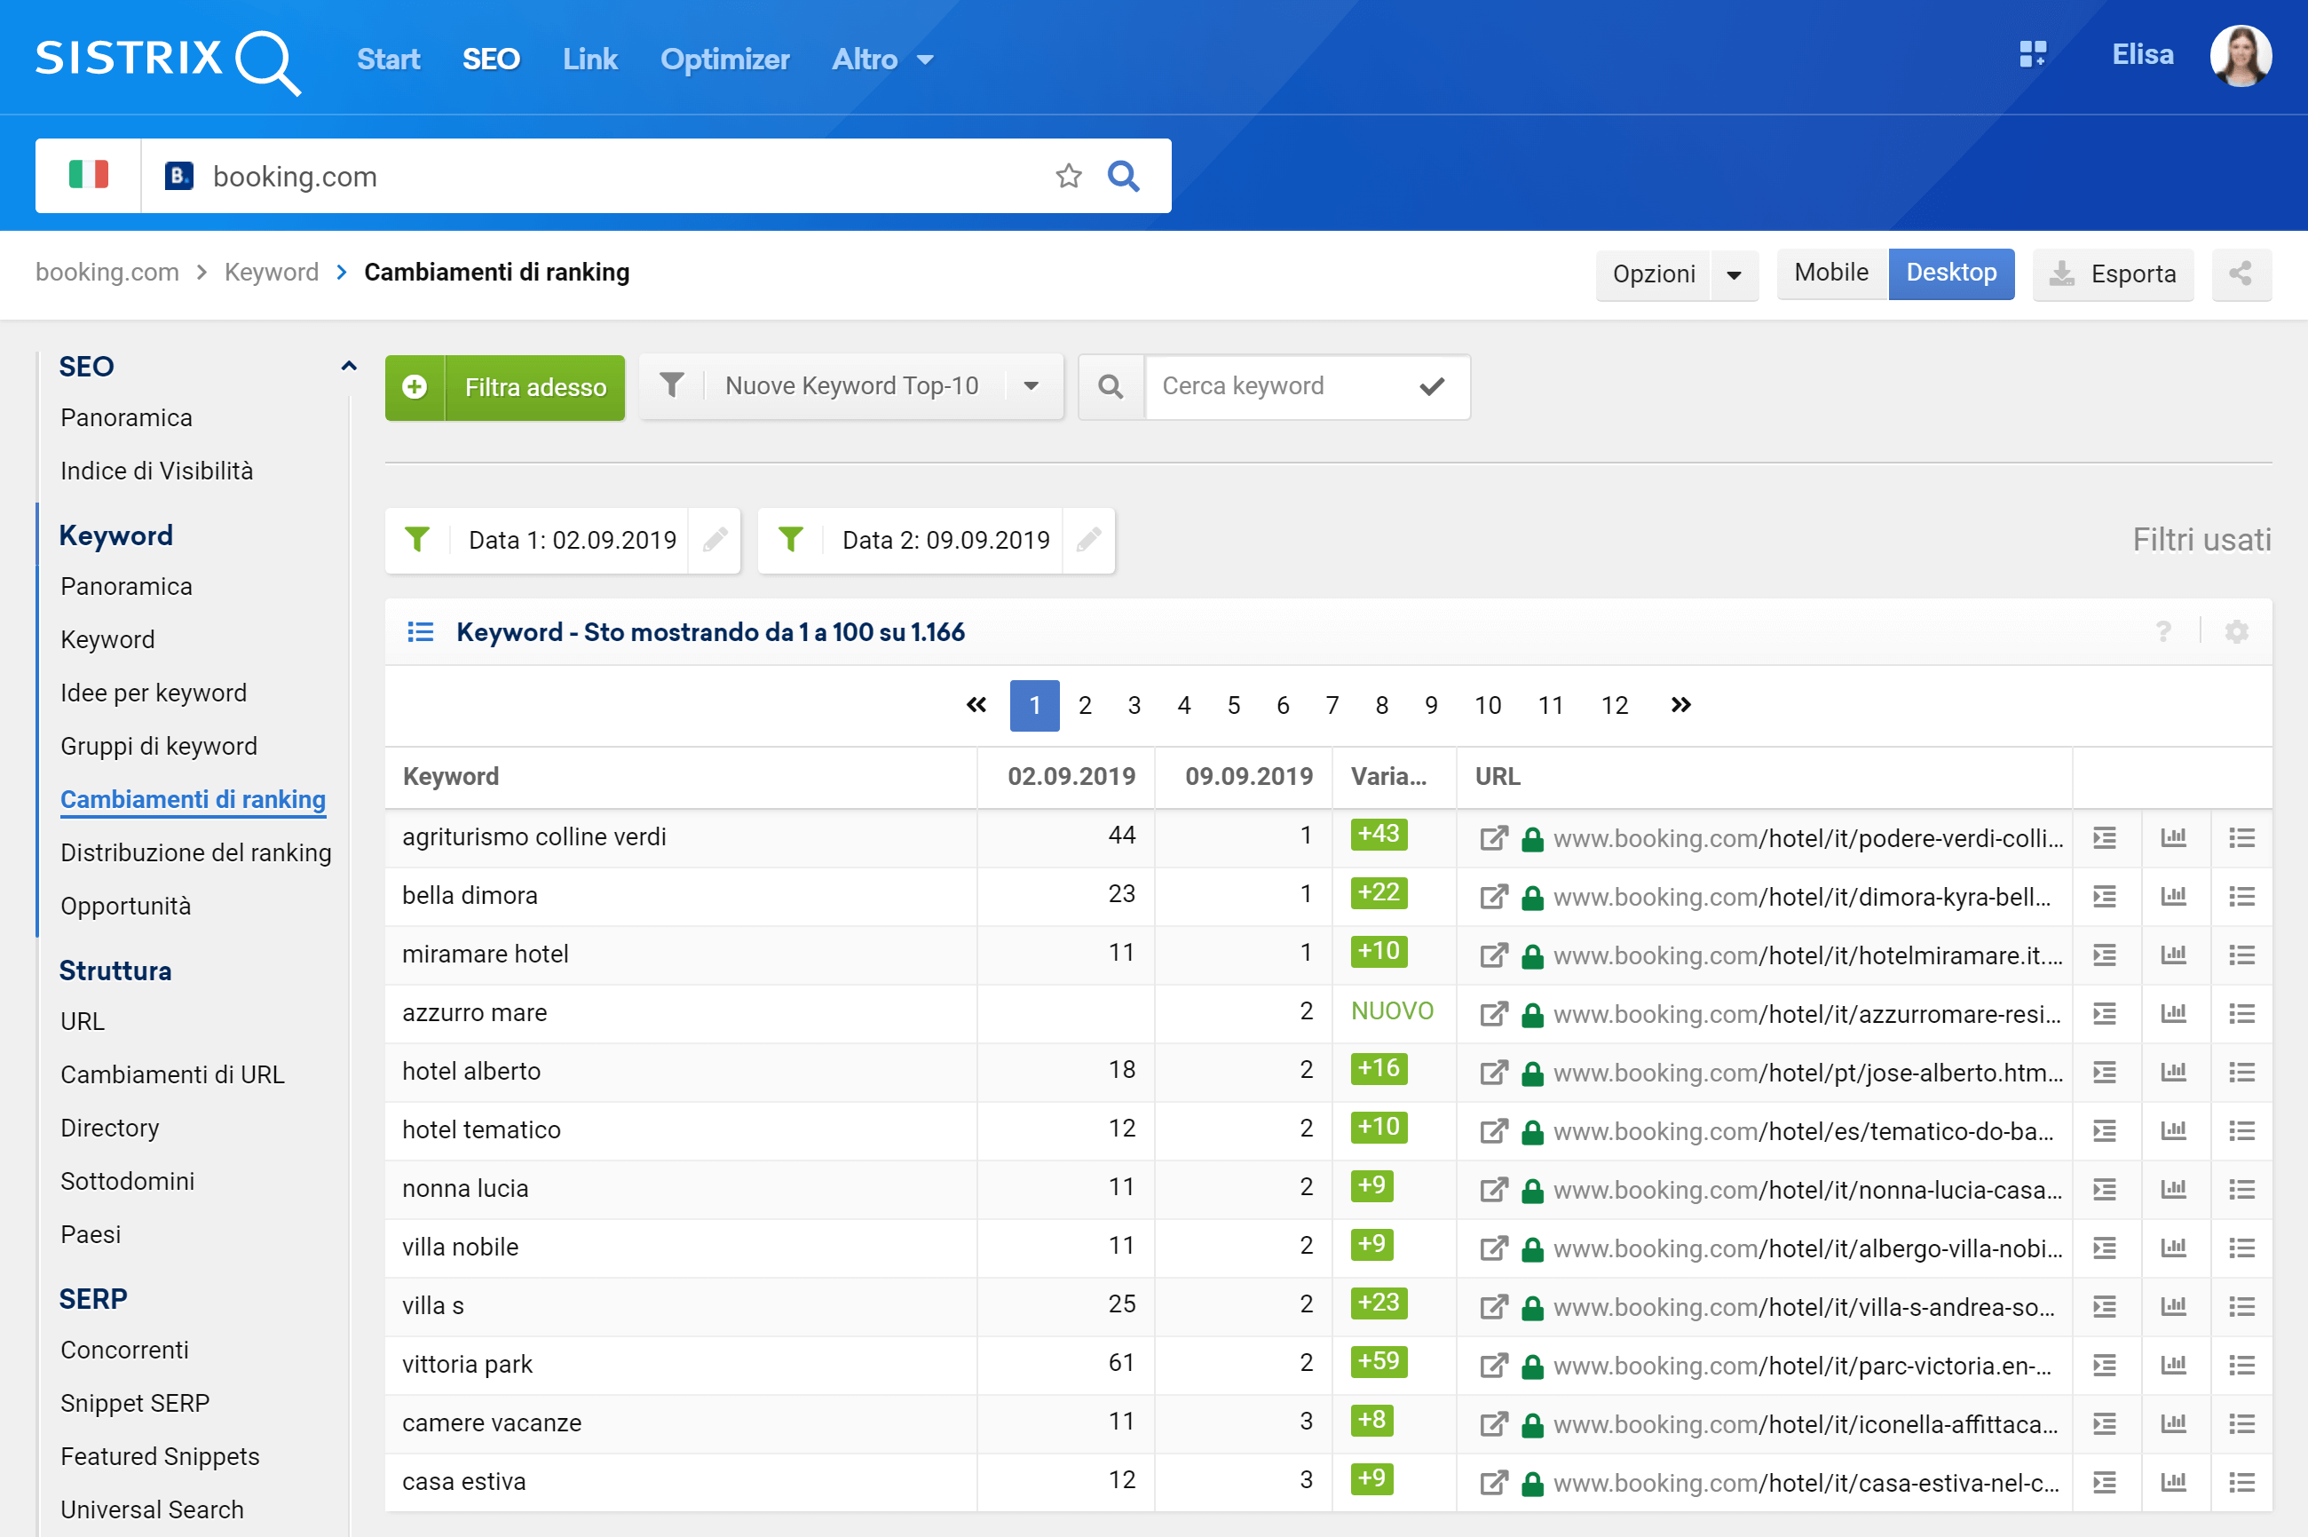Screen dimensions: 2308x1537
Task: Open Sottodomini in Struttura section
Action: [128, 1181]
